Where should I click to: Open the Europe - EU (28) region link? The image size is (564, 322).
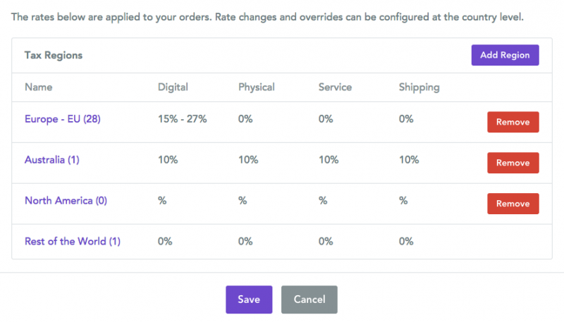pyautogui.click(x=63, y=119)
